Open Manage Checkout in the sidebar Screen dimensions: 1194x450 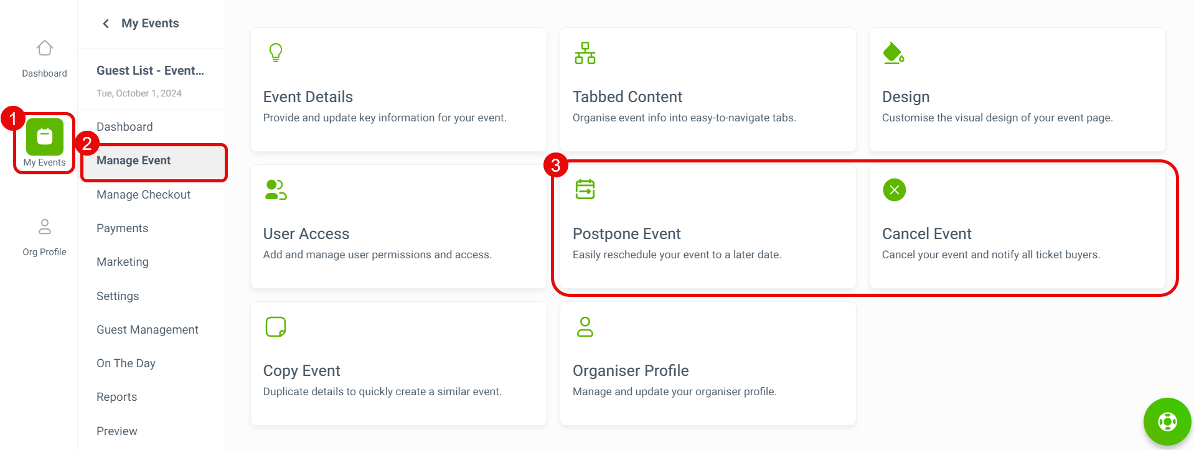(143, 195)
